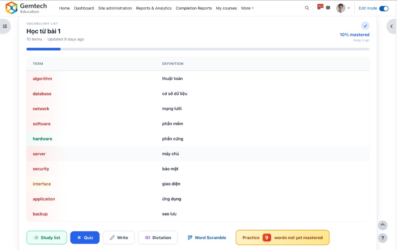
Task: Disable Edit mode toggle
Action: (x=383, y=8)
